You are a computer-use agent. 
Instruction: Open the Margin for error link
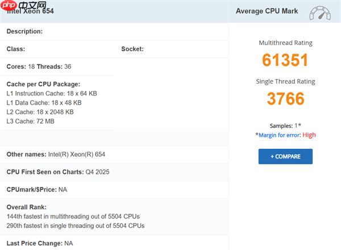pyautogui.click(x=280, y=135)
